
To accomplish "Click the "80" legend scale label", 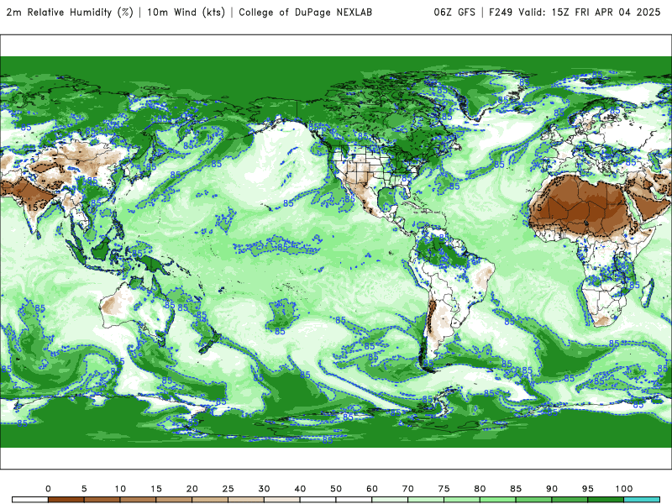I will [480, 489].
